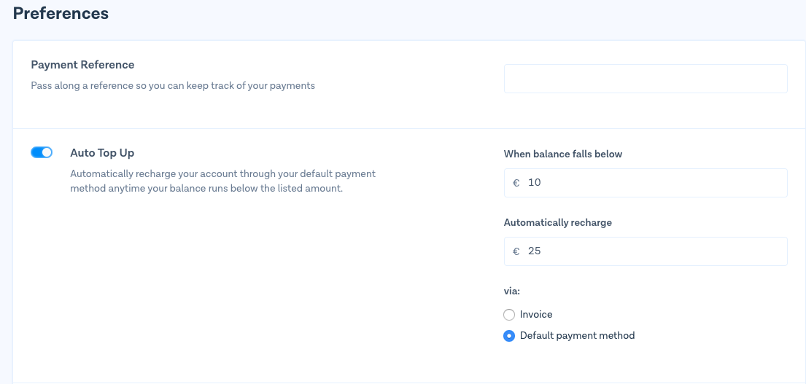806x384 pixels.
Task: Click the 'Default payment method' label text
Action: click(577, 336)
